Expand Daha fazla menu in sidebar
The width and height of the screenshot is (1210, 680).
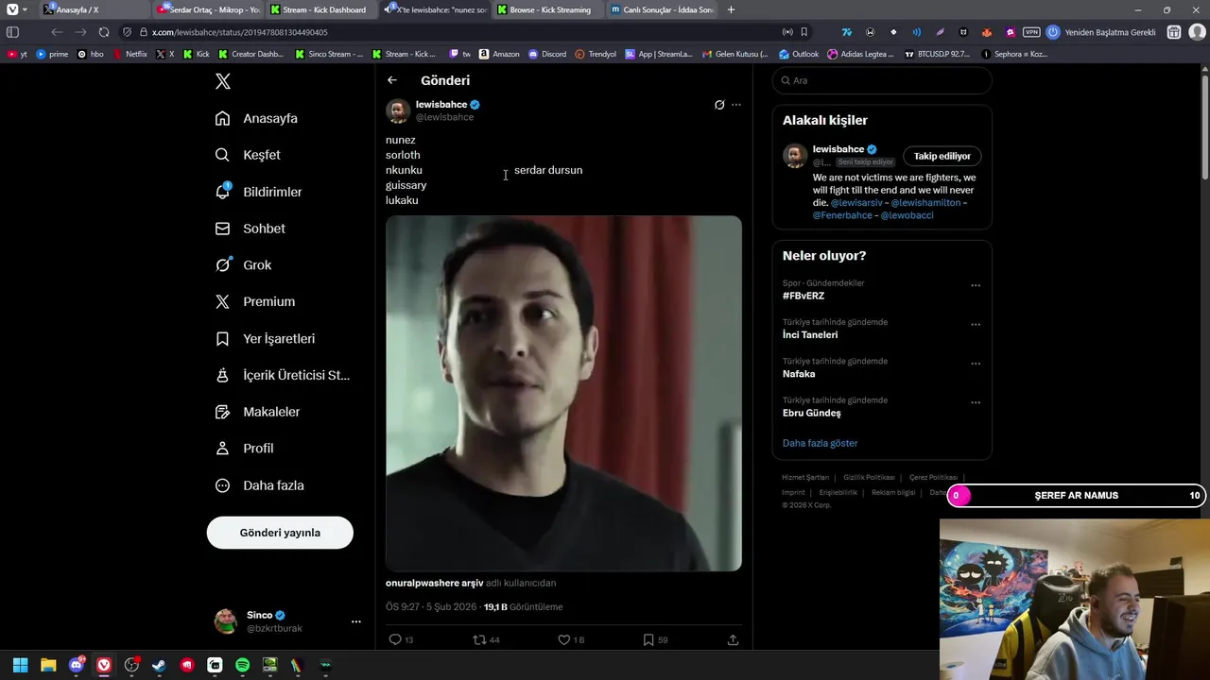[259, 485]
